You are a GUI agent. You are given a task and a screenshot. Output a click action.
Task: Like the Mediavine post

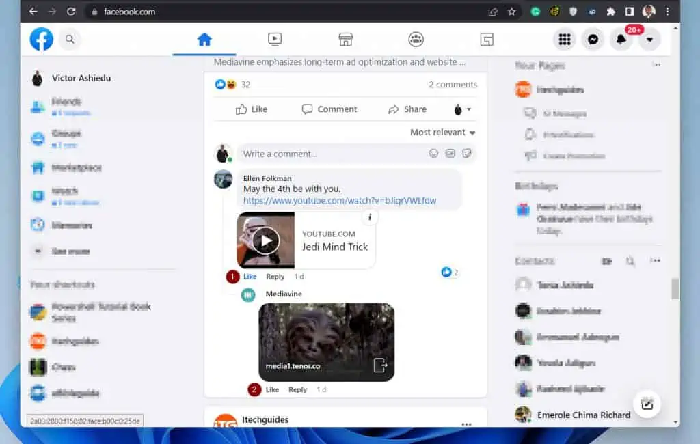[x=252, y=109]
